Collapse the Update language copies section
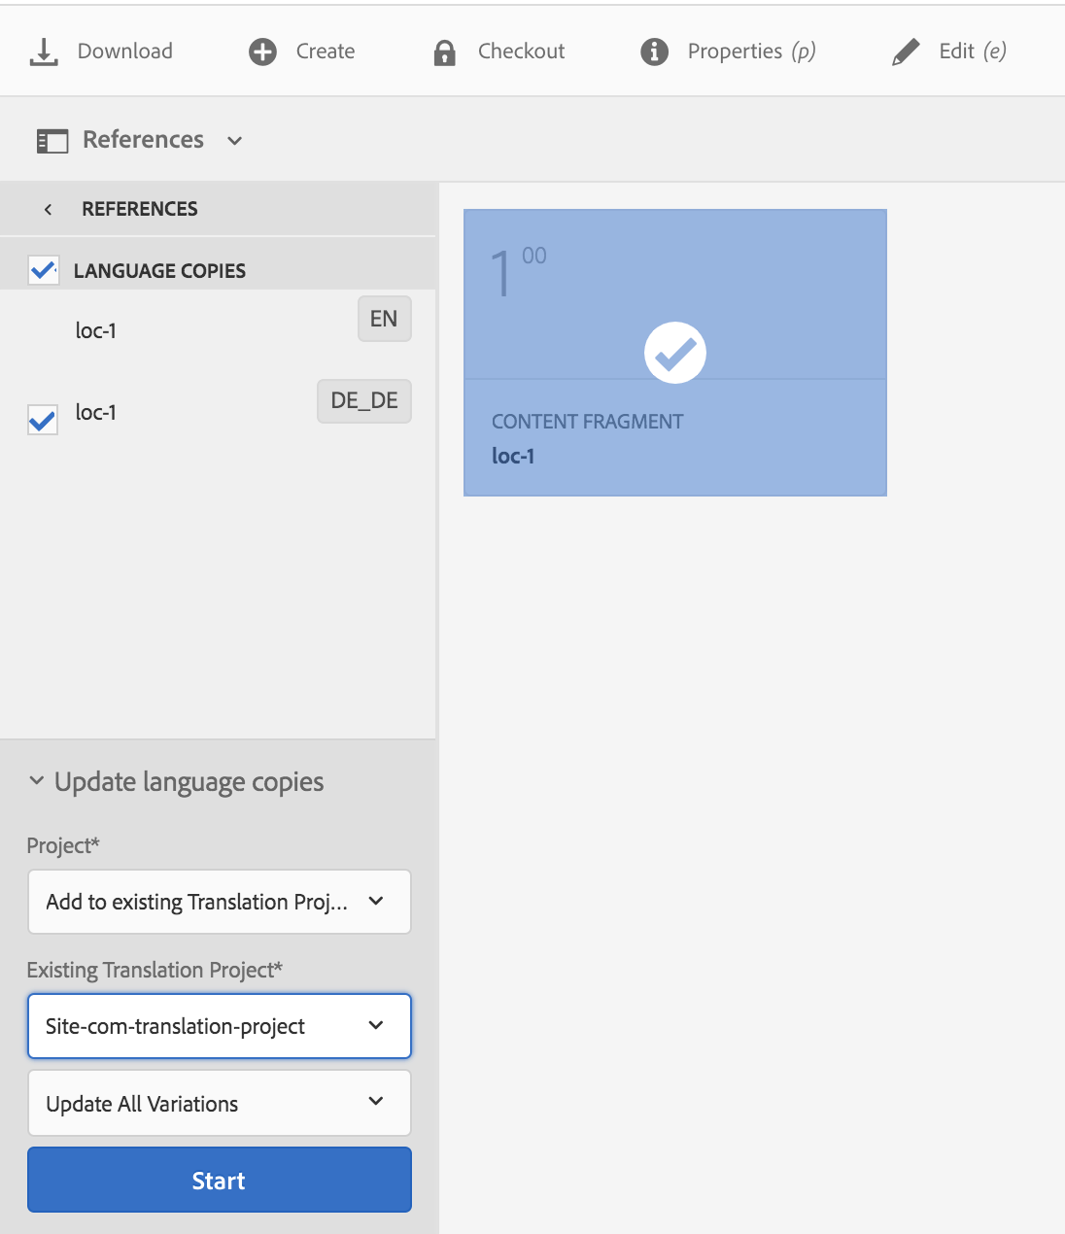Viewport: 1065px width, 1234px height. tap(37, 780)
